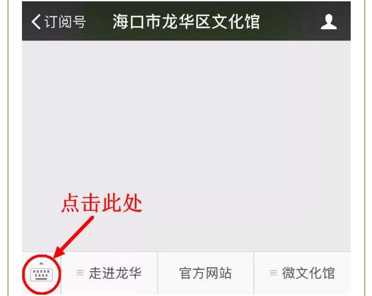This screenshot has height=296, width=372.
Task: Click the 海口市龙华区文化馆 title
Action: pyautogui.click(x=186, y=21)
